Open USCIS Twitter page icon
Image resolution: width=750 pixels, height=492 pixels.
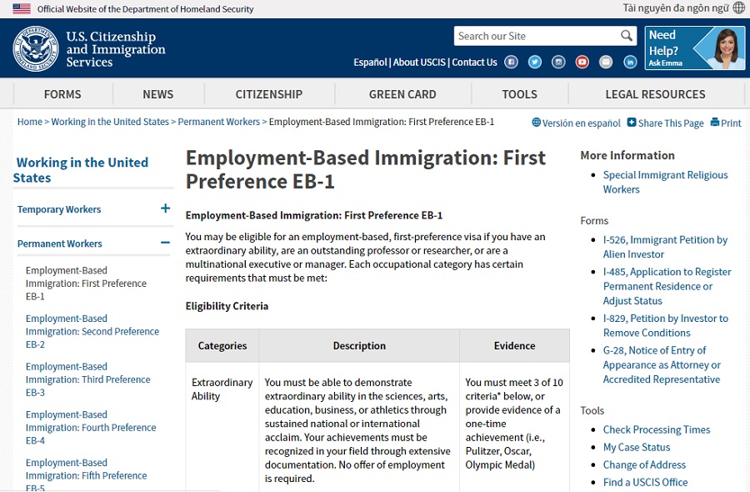tap(535, 63)
